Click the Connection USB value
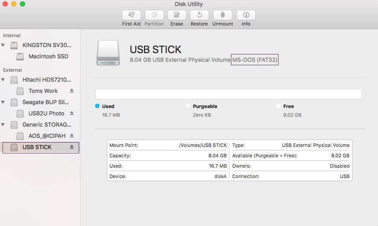The image size is (378, 226). tap(345, 176)
